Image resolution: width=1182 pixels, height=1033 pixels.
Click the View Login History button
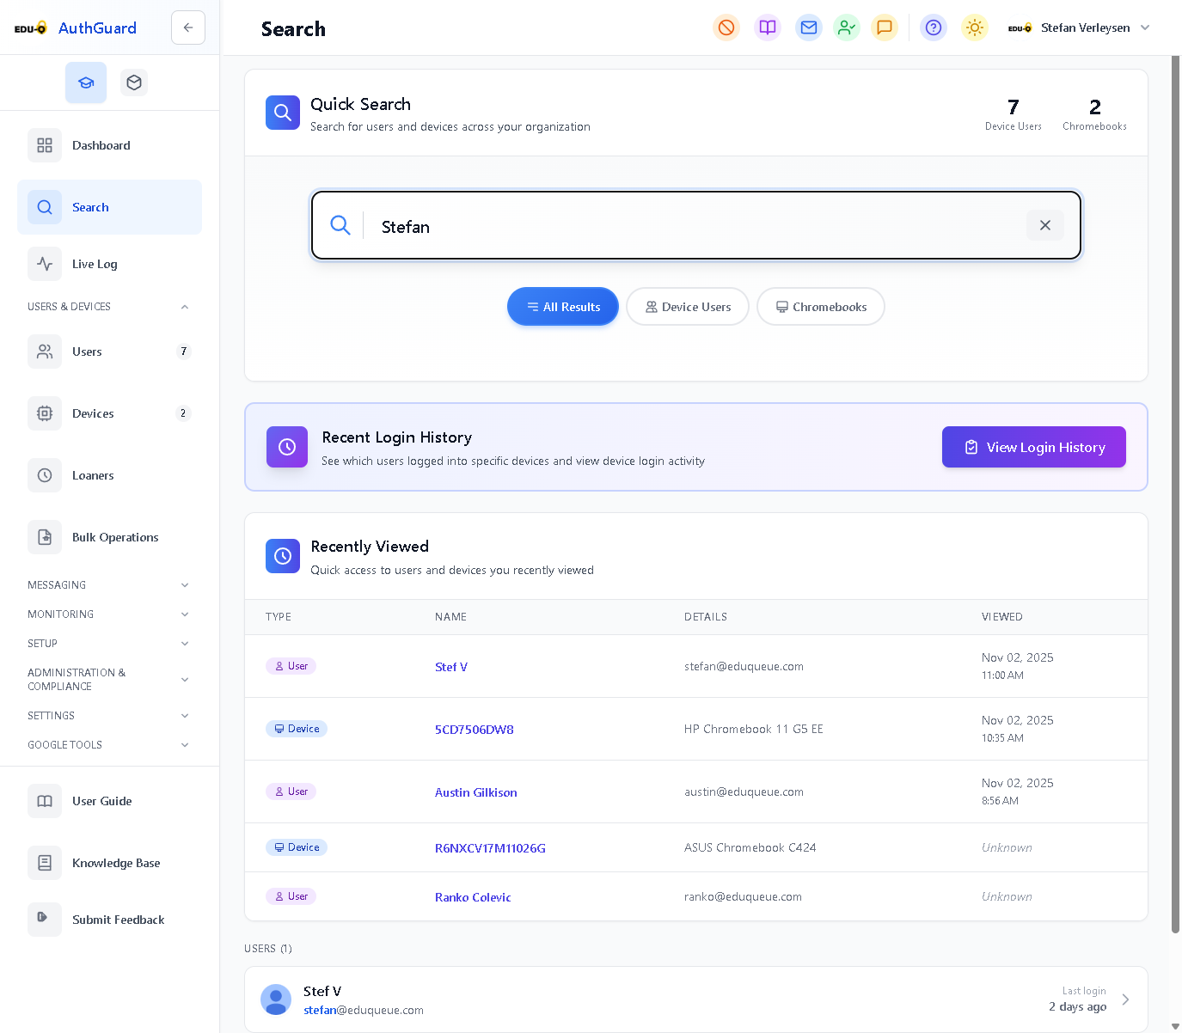tap(1033, 447)
